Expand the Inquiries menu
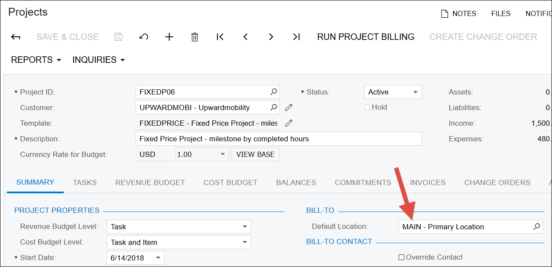Image resolution: width=552 pixels, height=267 pixels. [98, 60]
